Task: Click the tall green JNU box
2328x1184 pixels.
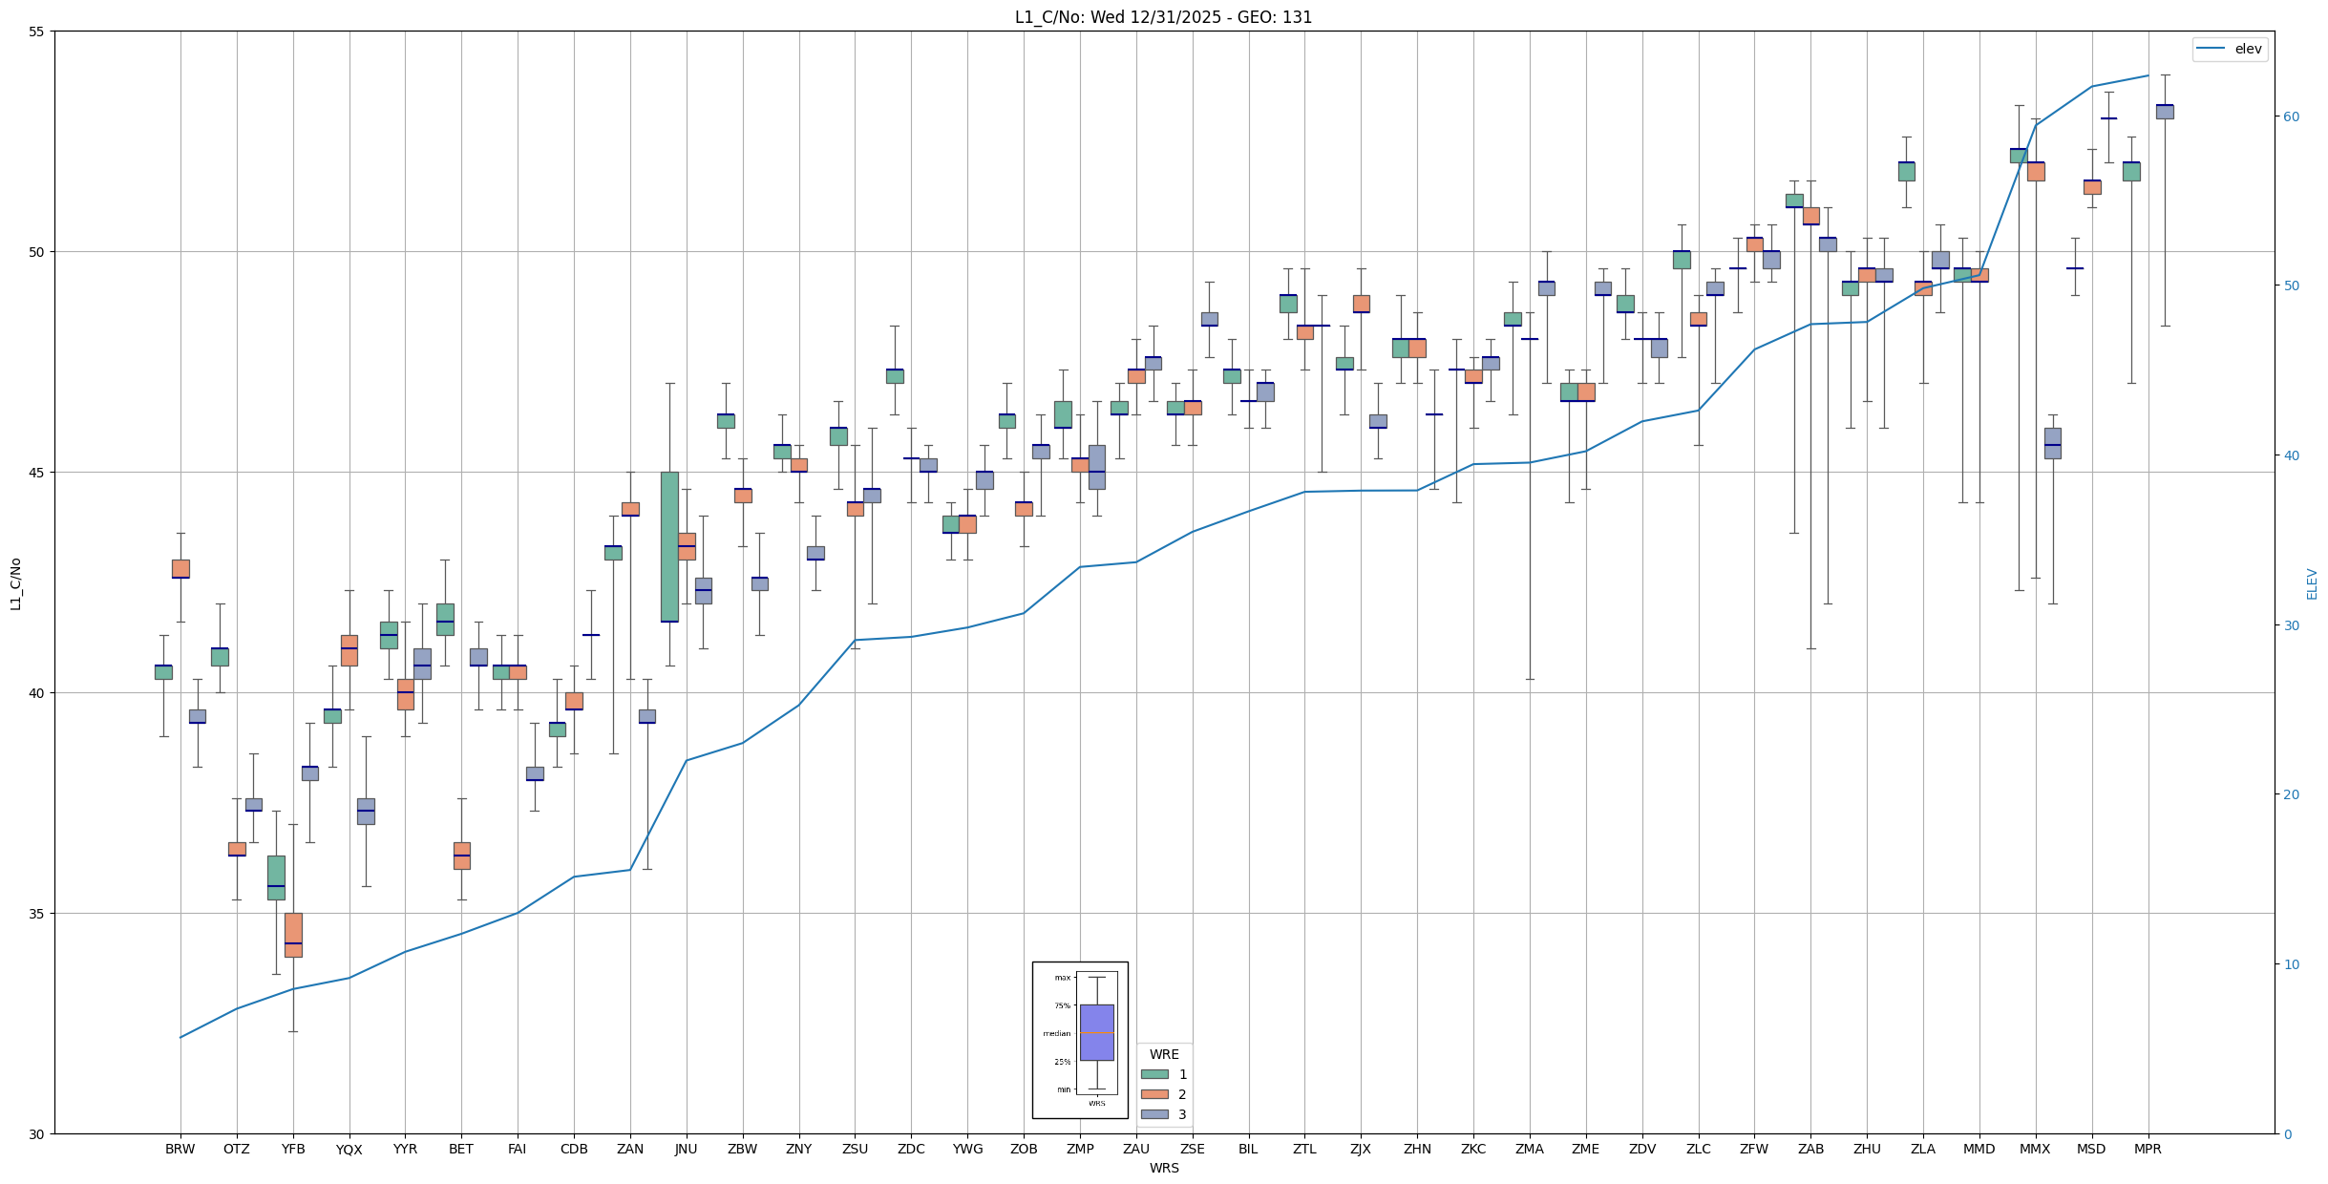Action: tap(669, 546)
